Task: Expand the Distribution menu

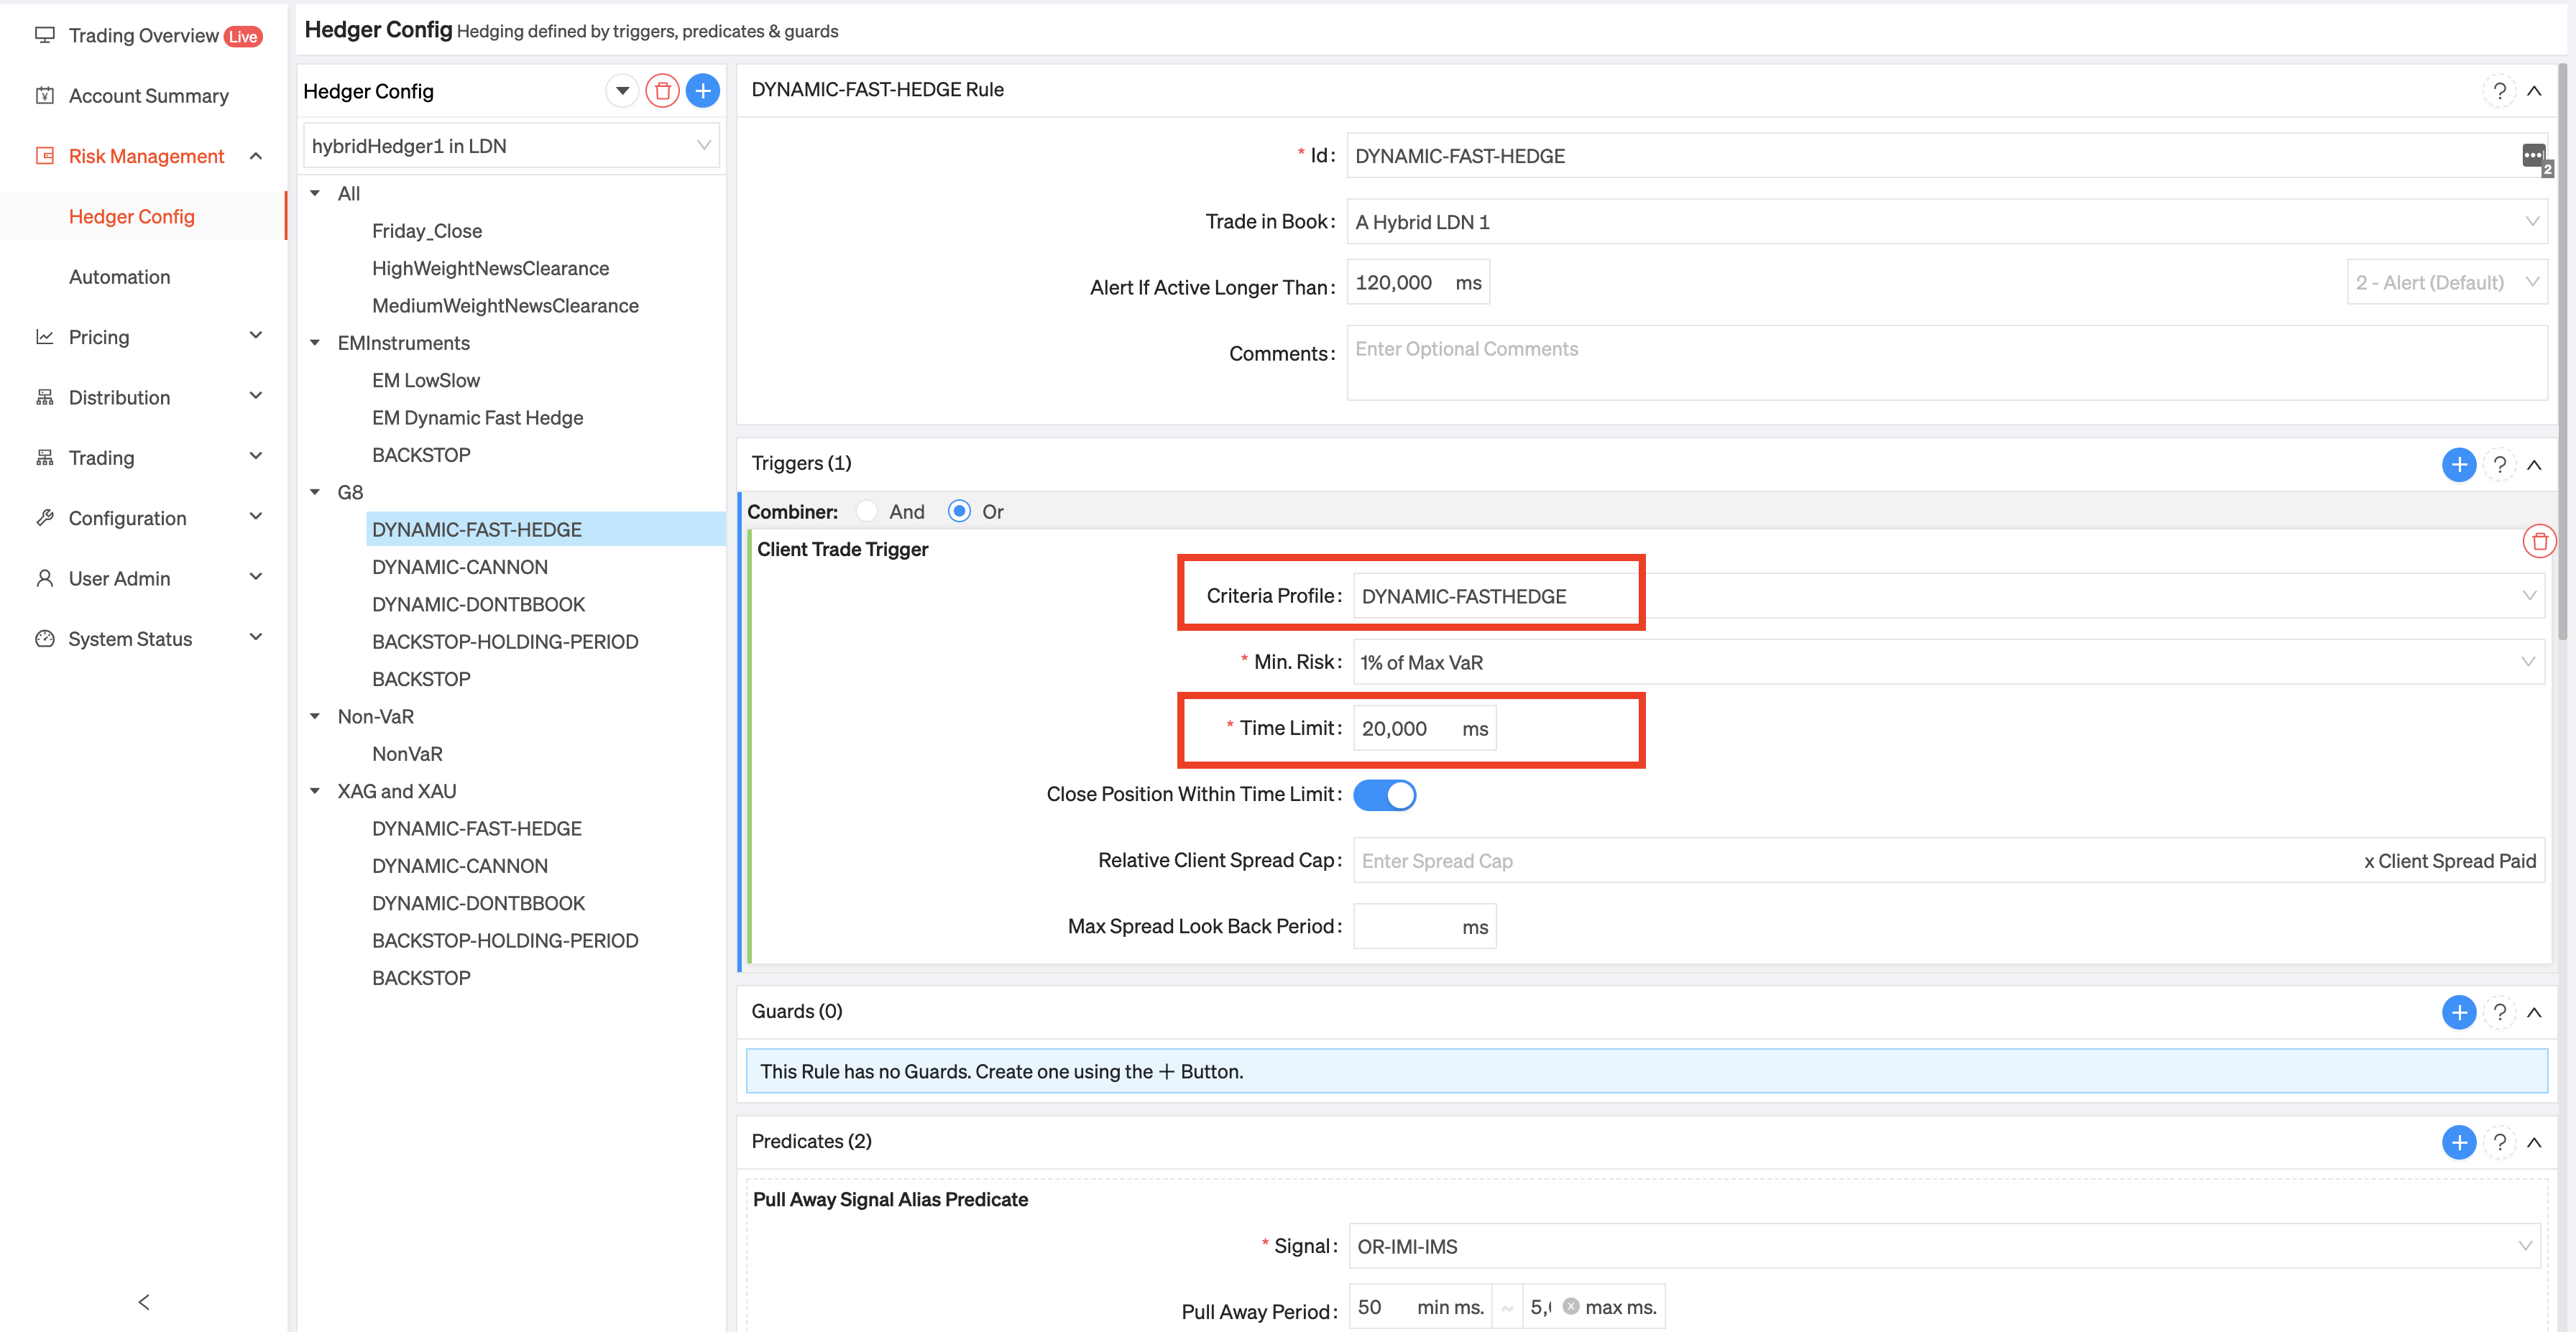Action: 256,396
